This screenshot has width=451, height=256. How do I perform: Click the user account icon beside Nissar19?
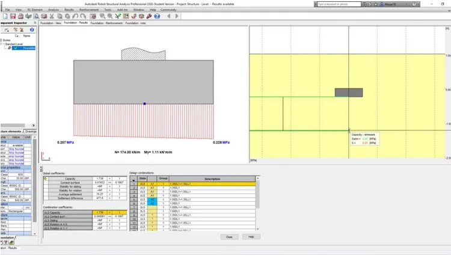(x=382, y=4)
